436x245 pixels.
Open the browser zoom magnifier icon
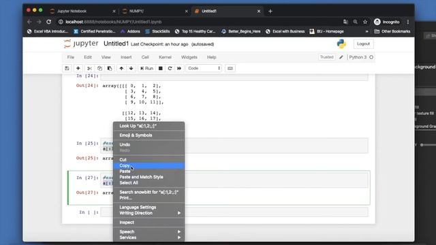coord(355,22)
